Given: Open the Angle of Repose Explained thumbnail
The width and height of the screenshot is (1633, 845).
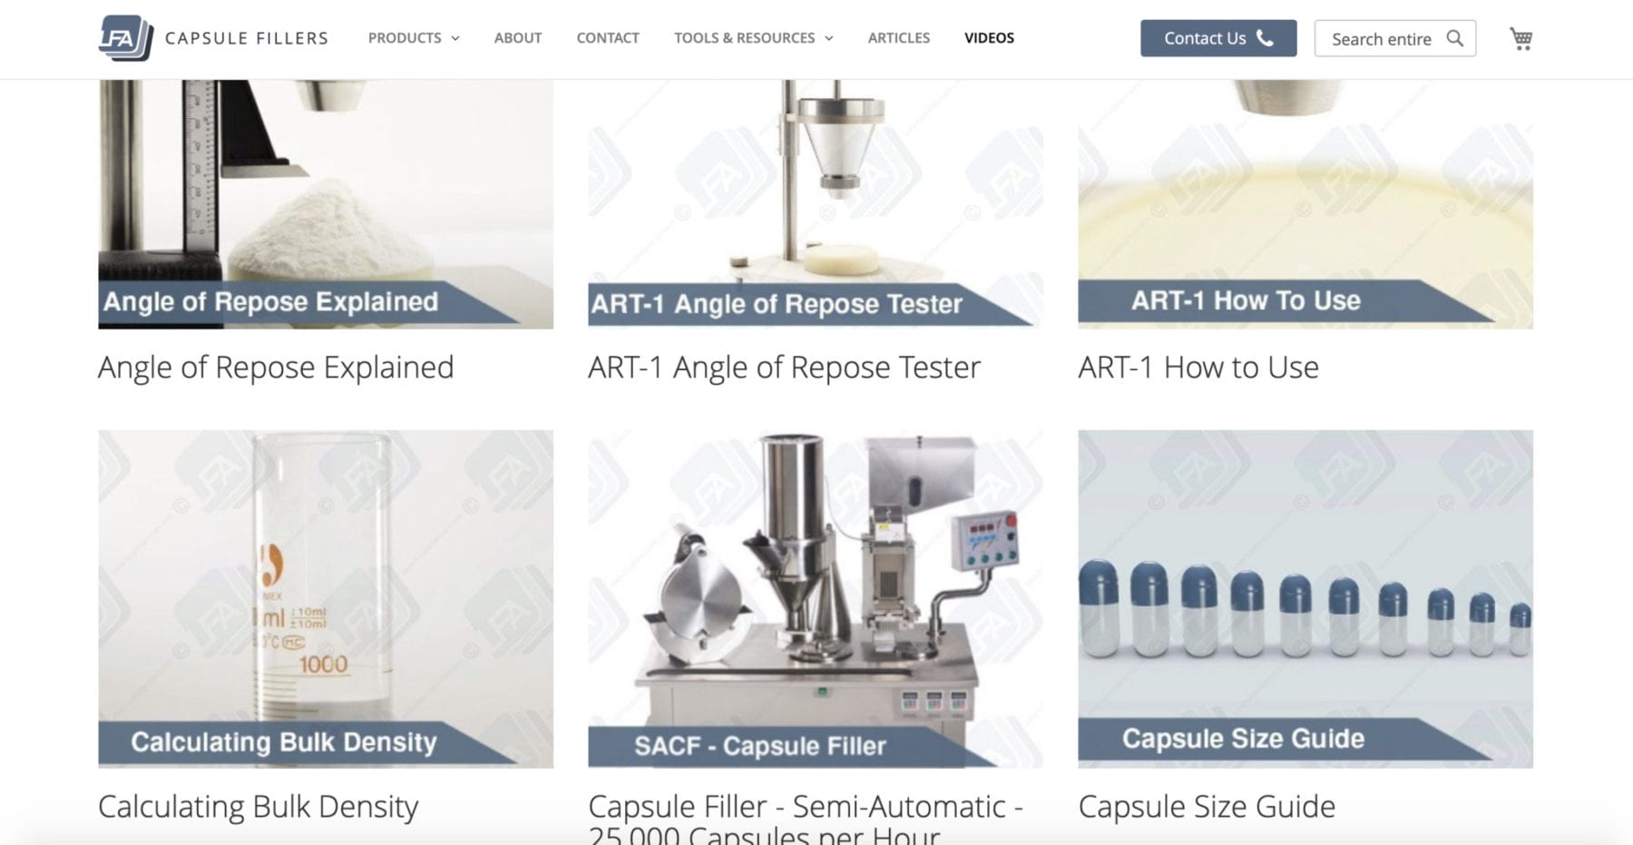Looking at the screenshot, I should (326, 204).
